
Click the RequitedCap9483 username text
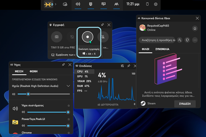[158, 26]
